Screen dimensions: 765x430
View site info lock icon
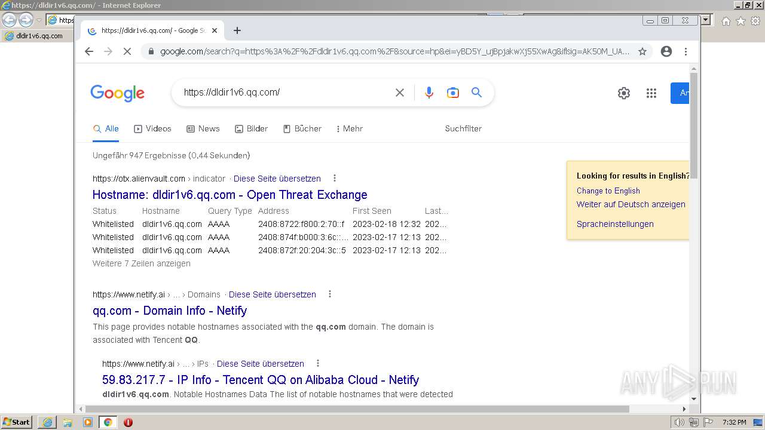pos(151,51)
